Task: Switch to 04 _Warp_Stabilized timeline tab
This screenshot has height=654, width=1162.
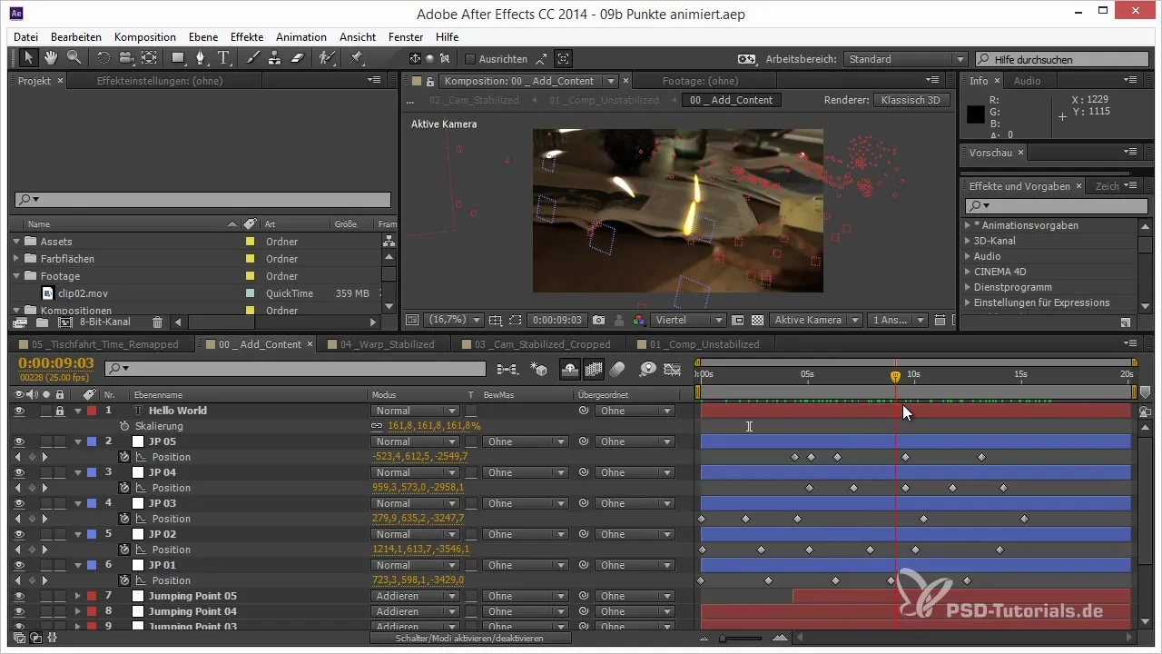Action: (x=387, y=344)
